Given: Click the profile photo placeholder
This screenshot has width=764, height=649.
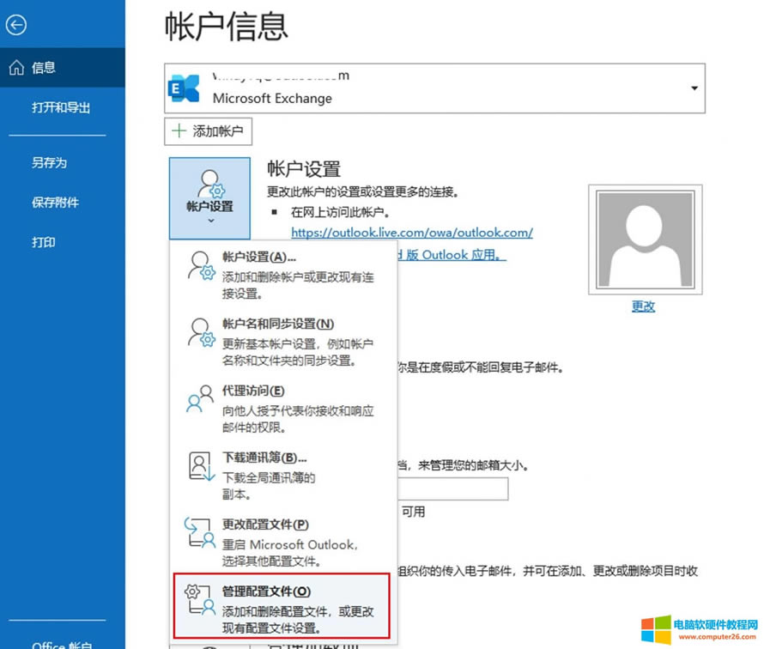Looking at the screenshot, I should [646, 240].
